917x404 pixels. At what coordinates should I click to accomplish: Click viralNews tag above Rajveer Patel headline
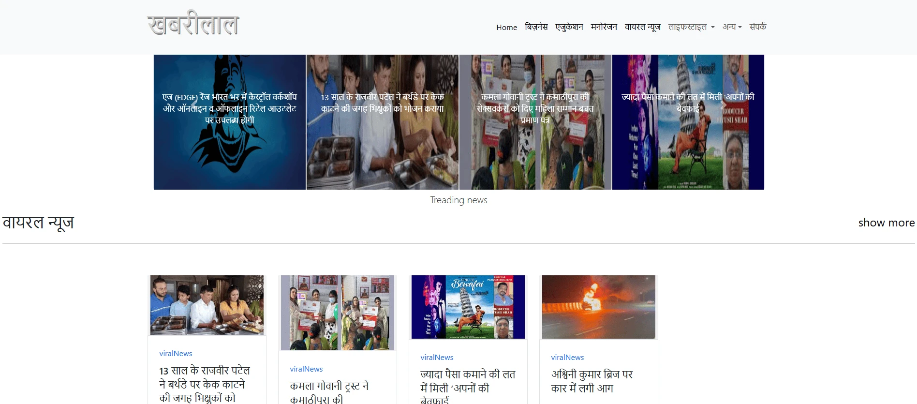coord(176,354)
